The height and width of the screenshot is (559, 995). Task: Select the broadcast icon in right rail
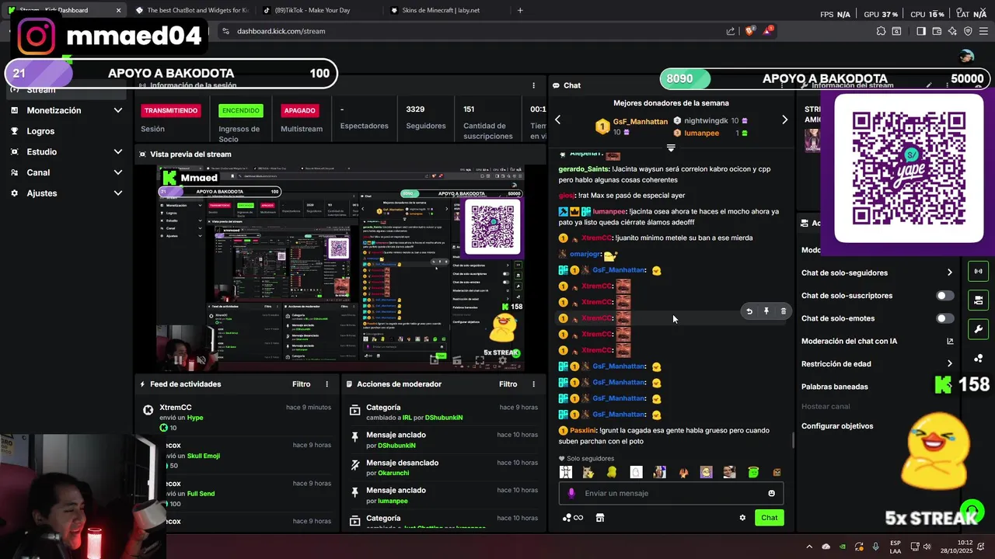coord(978,271)
